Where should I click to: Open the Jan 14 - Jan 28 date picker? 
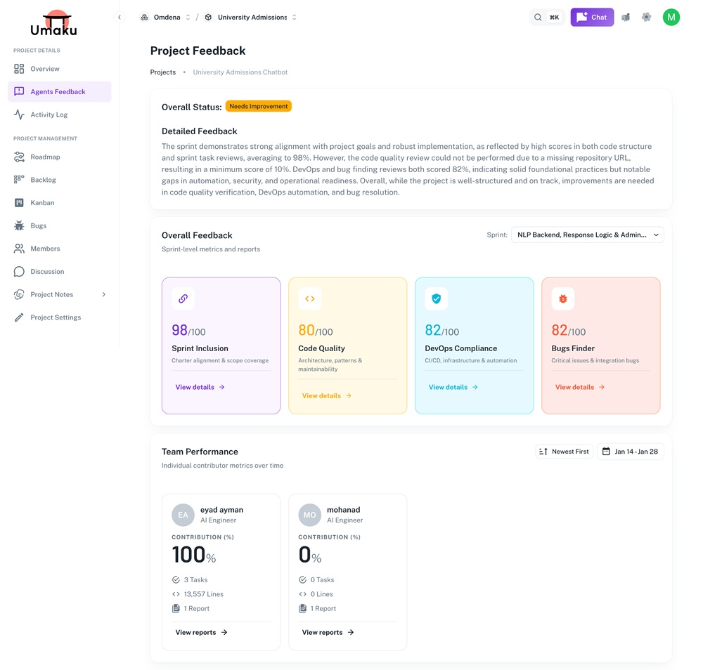(630, 452)
